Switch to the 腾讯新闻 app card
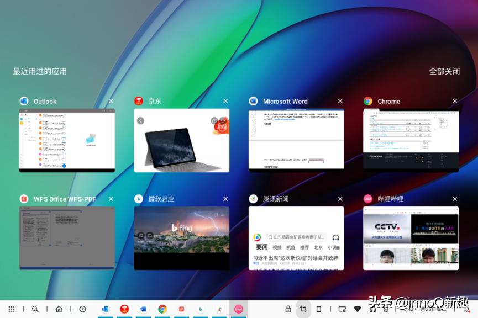 (x=296, y=237)
